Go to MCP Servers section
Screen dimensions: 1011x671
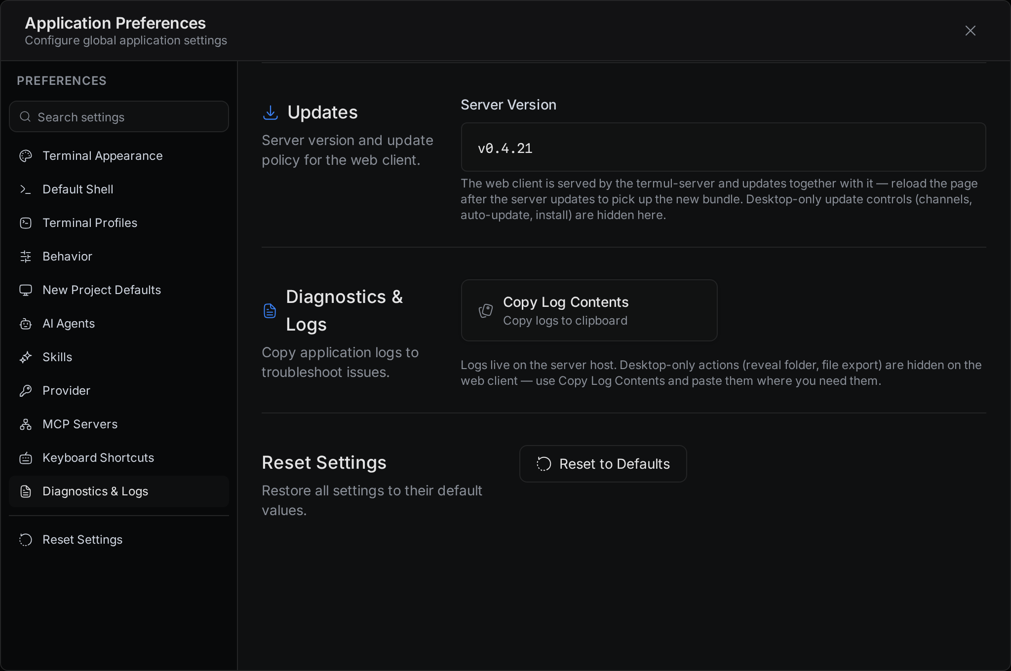[x=119, y=424]
